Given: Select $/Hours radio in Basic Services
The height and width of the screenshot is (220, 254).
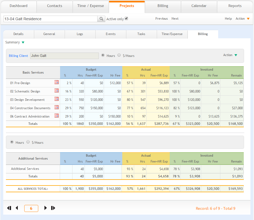Looking at the screenshot, I should tap(119, 55).
